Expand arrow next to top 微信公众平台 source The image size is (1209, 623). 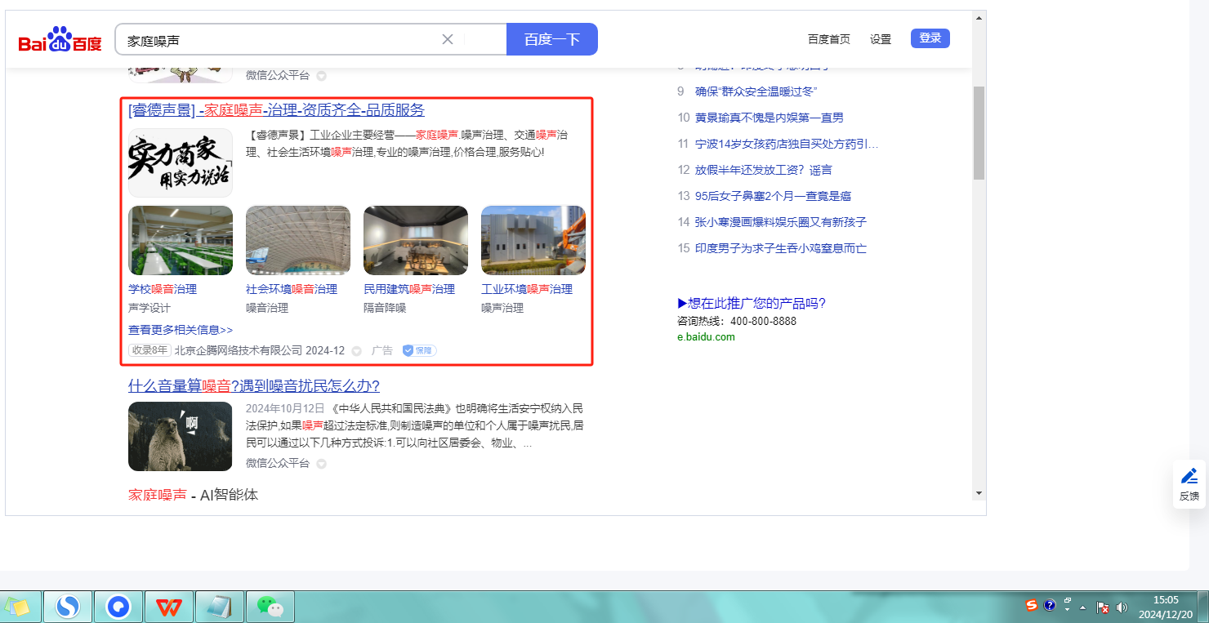pos(321,76)
